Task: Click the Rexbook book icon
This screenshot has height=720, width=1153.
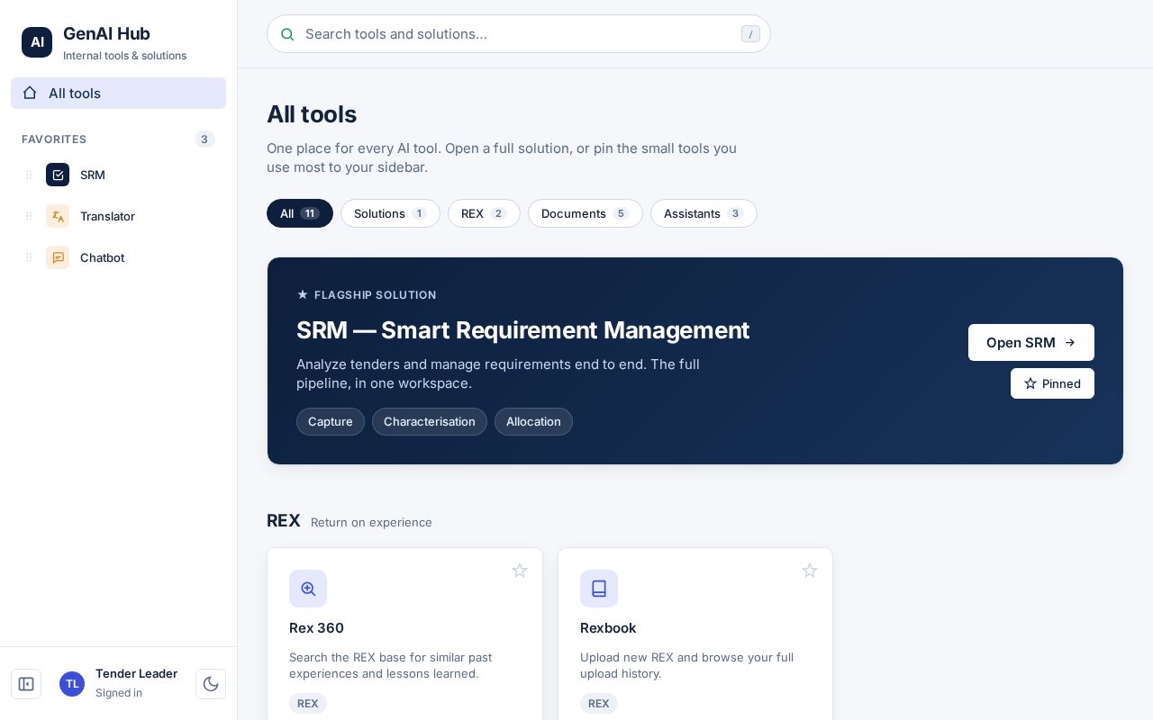Action: coord(599,589)
